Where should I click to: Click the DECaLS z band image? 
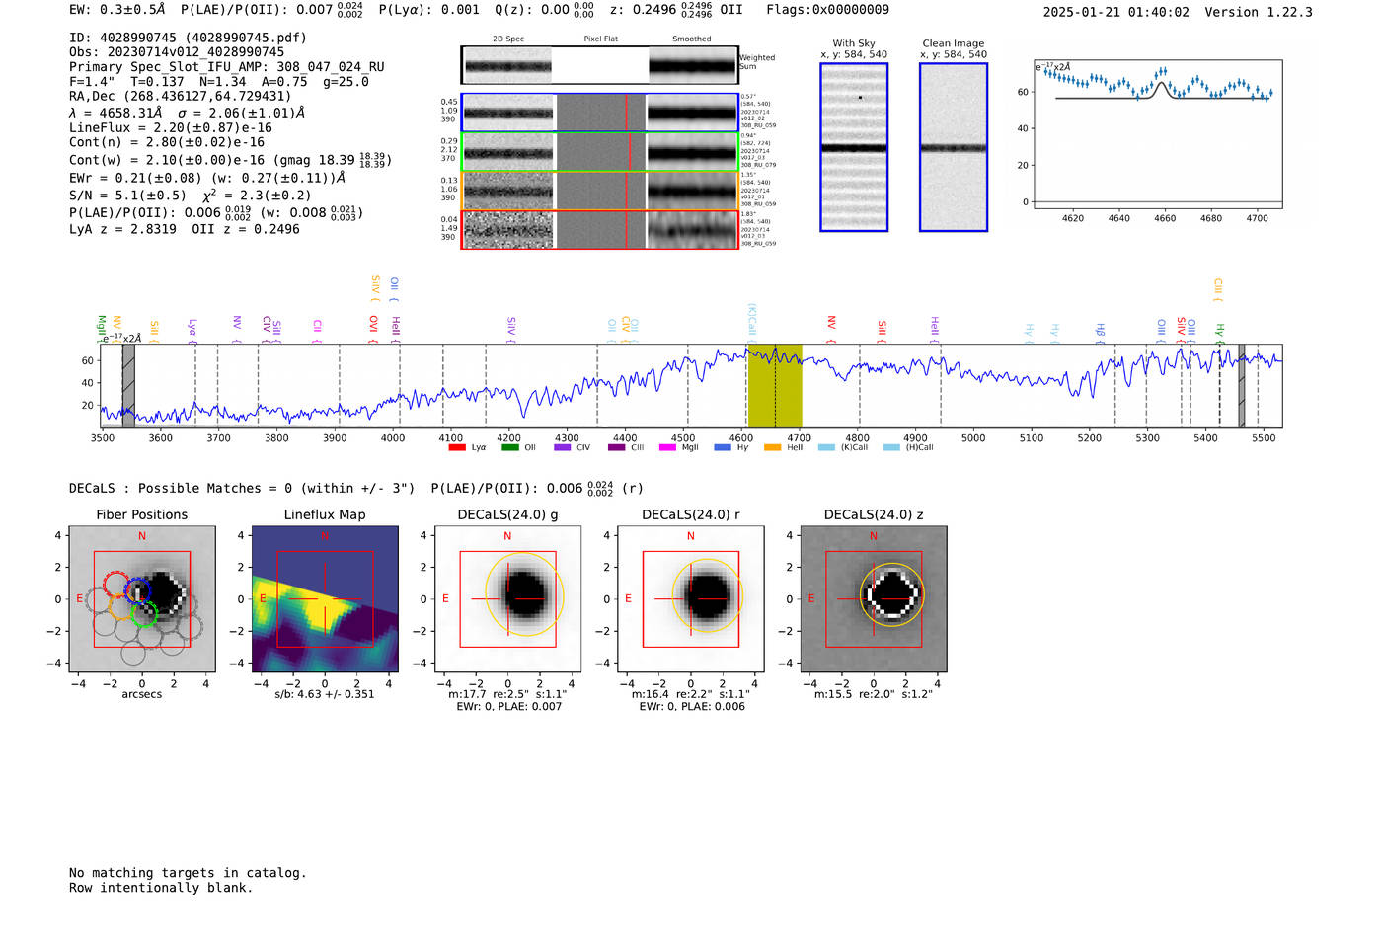tap(874, 599)
